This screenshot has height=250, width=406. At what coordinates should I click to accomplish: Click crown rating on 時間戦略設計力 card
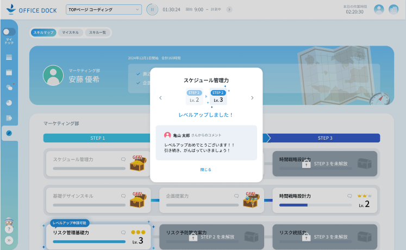tap(365, 196)
